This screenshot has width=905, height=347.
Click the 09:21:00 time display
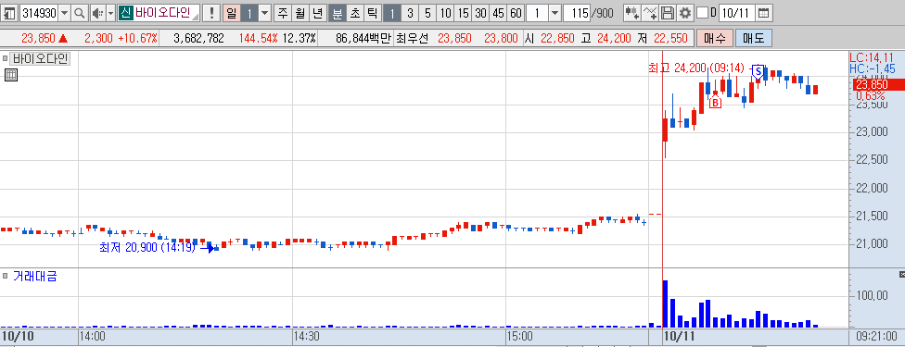pos(877,336)
